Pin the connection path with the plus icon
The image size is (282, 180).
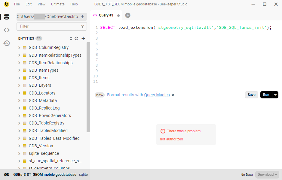pos(82,17)
